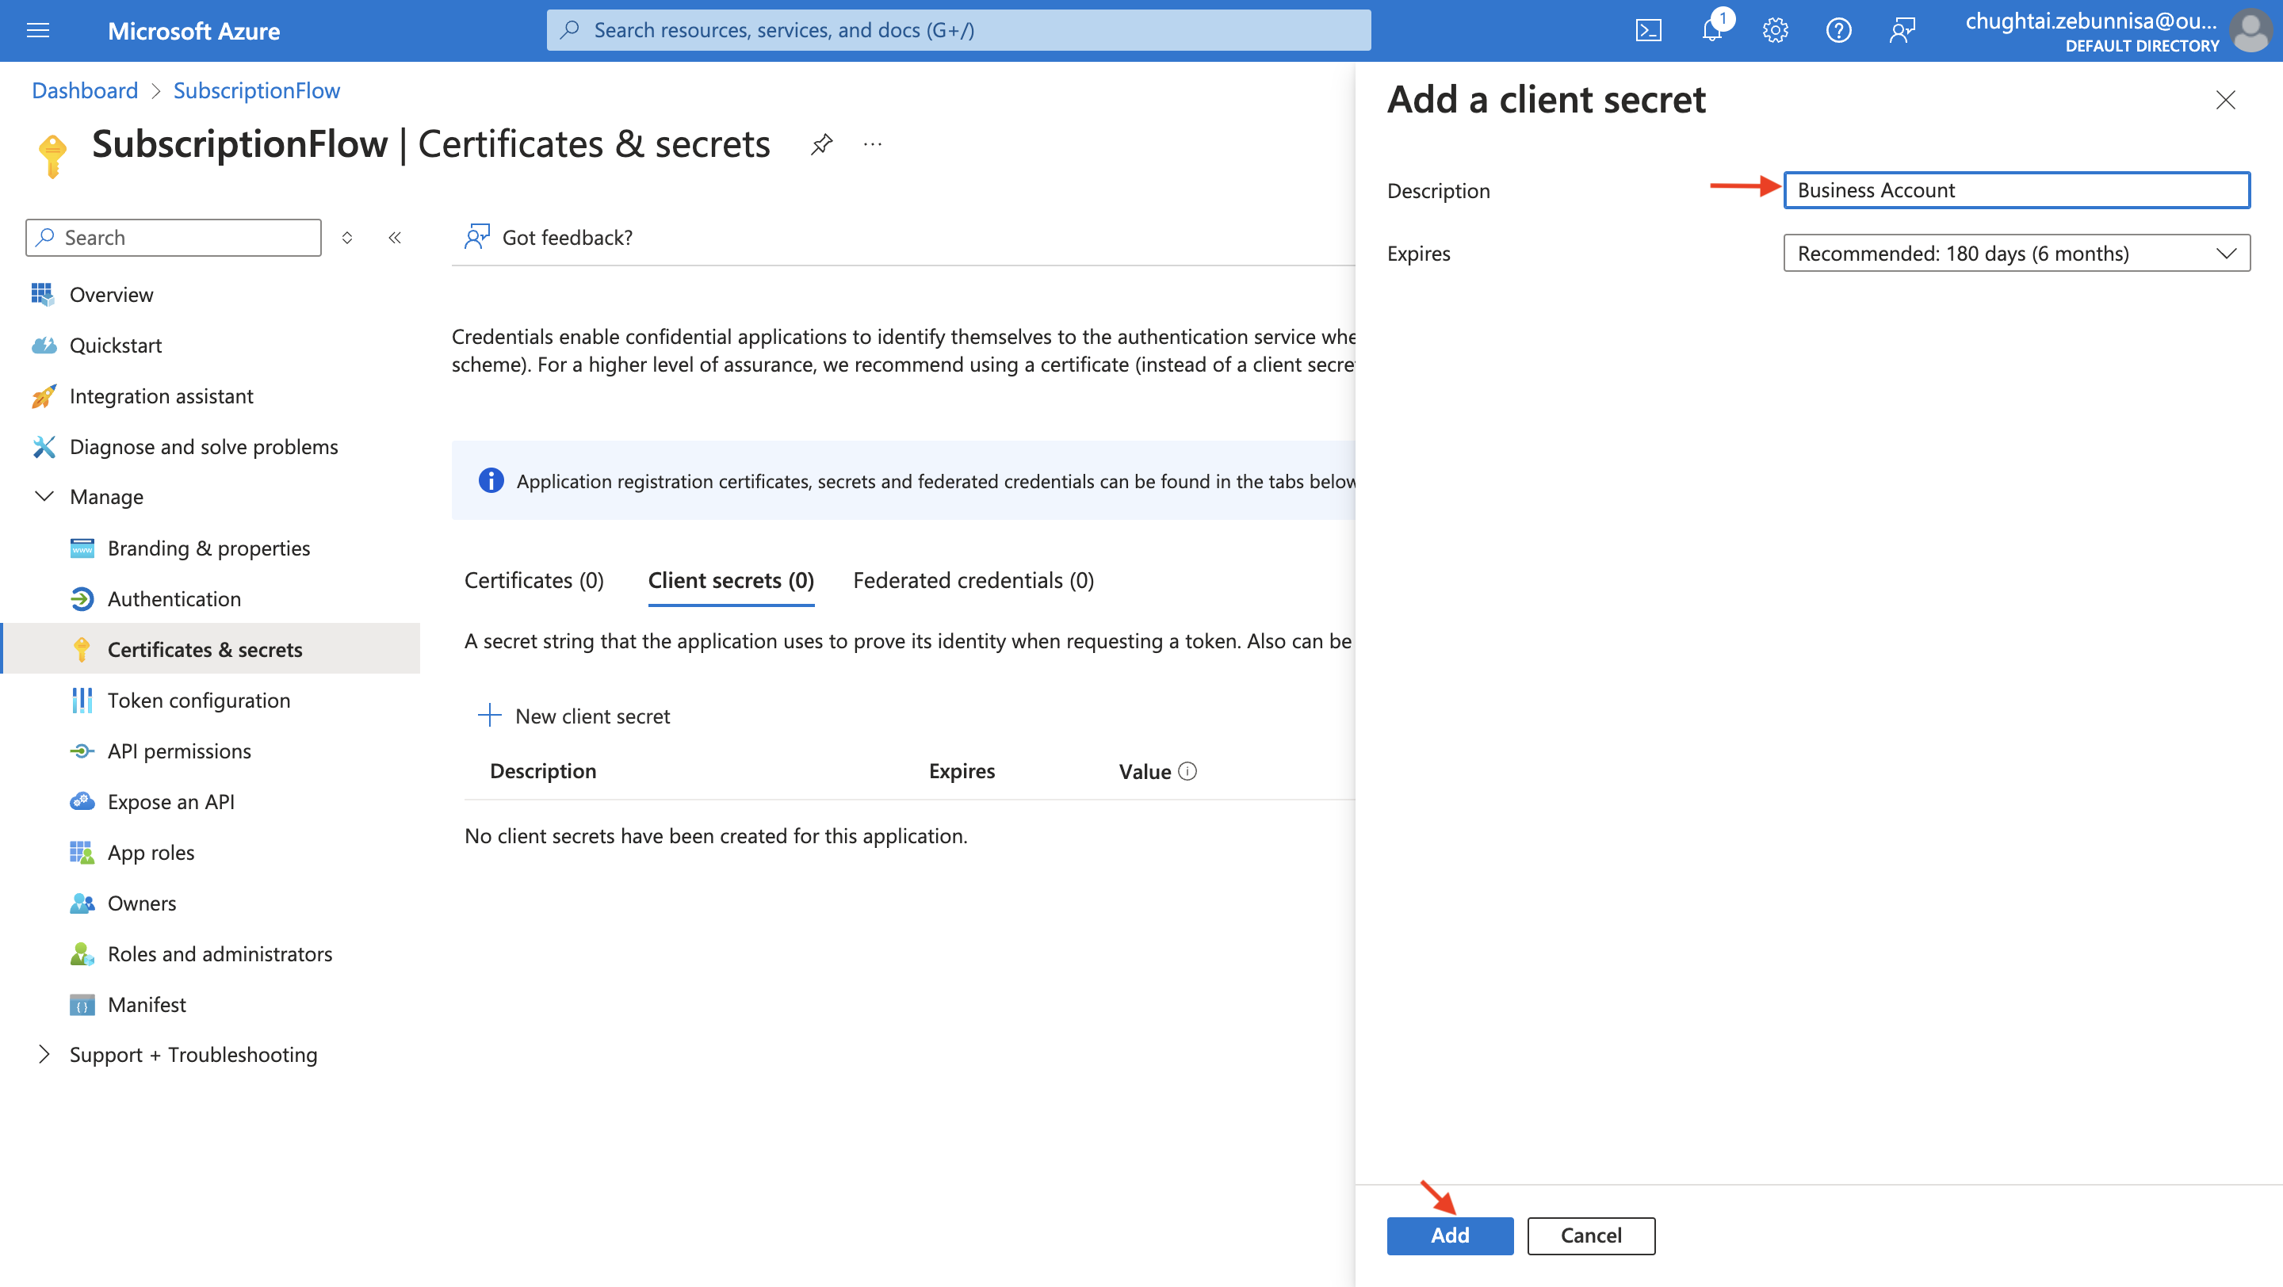This screenshot has width=2283, height=1287.
Task: Go to Overview in the sidebar
Action: (112, 294)
